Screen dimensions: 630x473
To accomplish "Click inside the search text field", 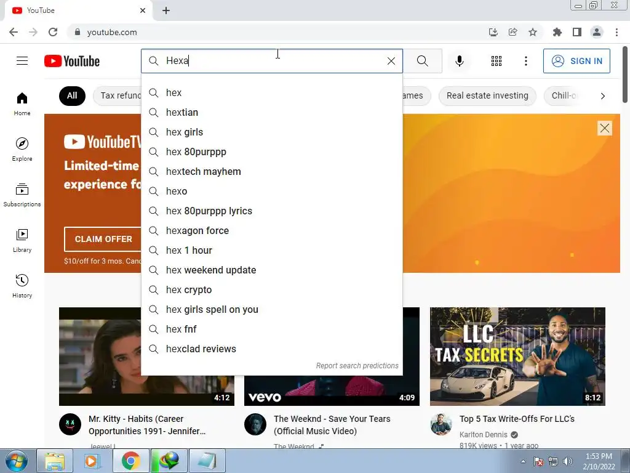I will 273,61.
